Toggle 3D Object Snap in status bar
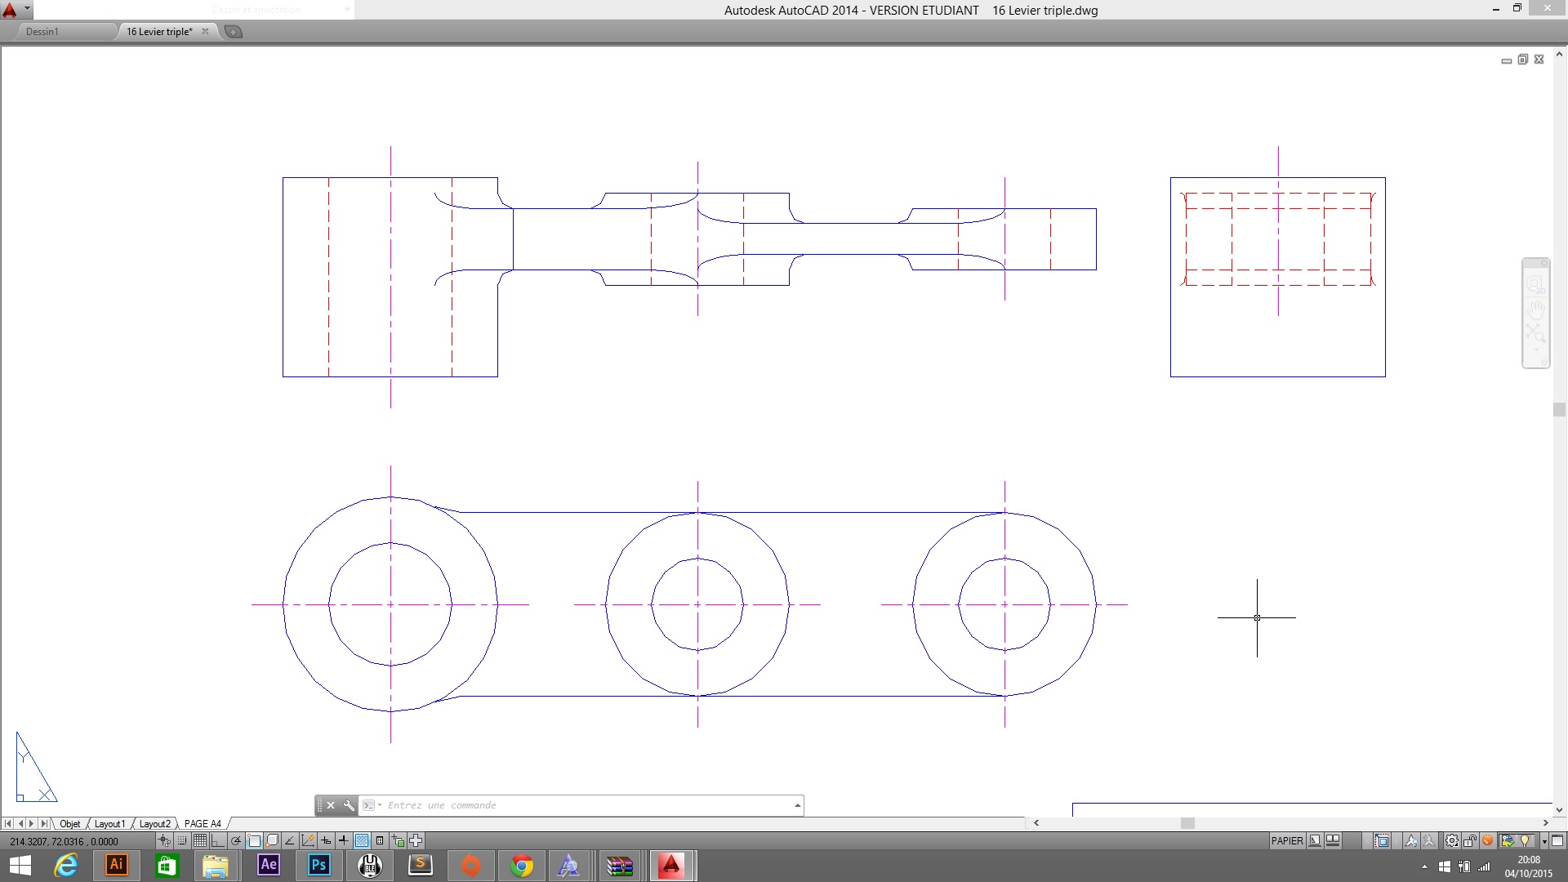Screen dimensions: 1568x882 272,840
